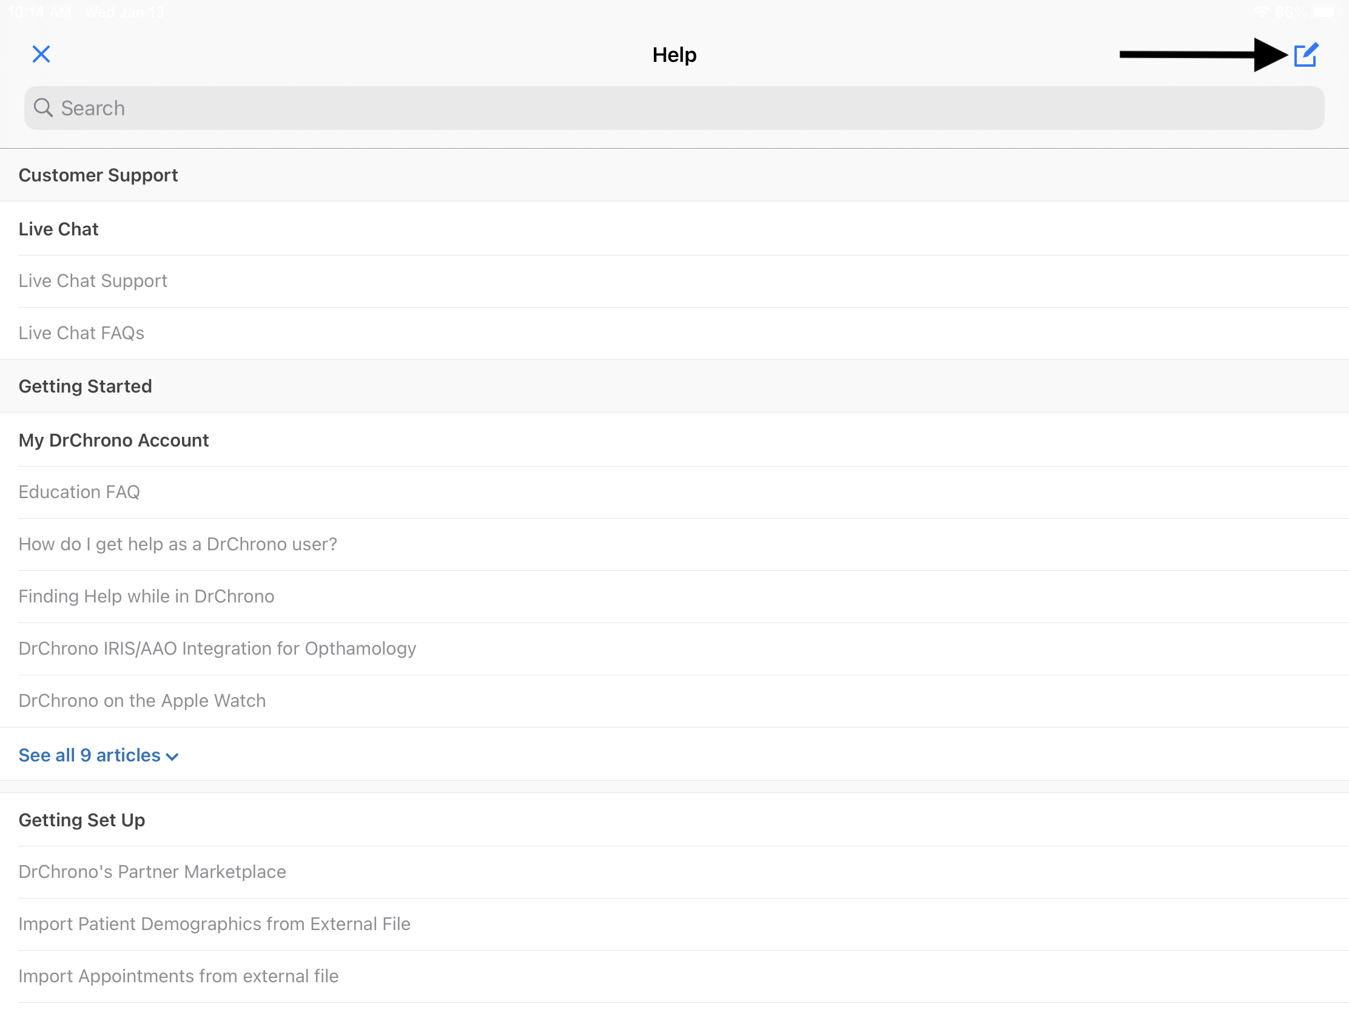Open DrChrono on the Apple Watch article
1349x1012 pixels.
click(x=674, y=701)
